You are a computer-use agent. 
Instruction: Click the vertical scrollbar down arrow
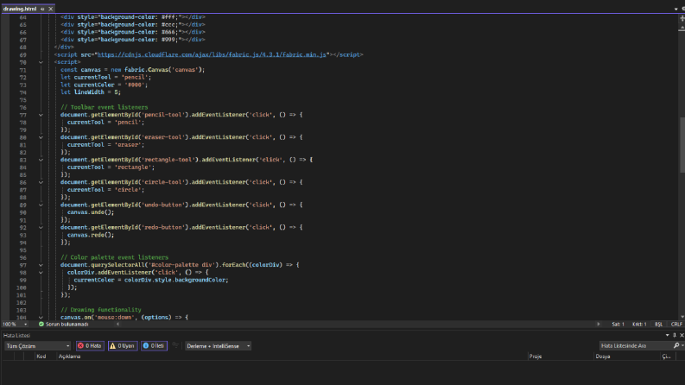pos(682,317)
